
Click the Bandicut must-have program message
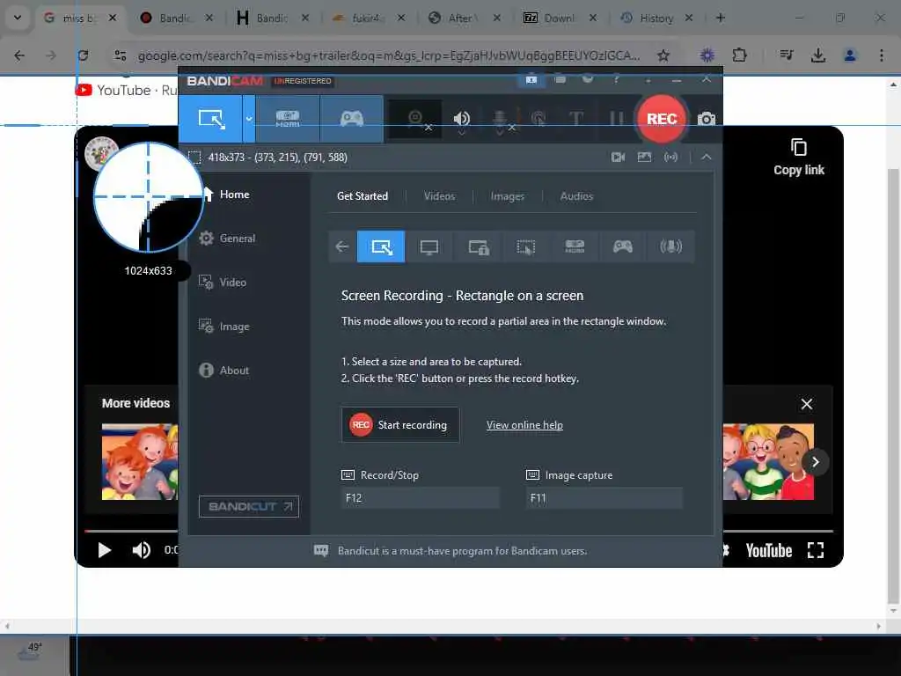[x=462, y=551]
